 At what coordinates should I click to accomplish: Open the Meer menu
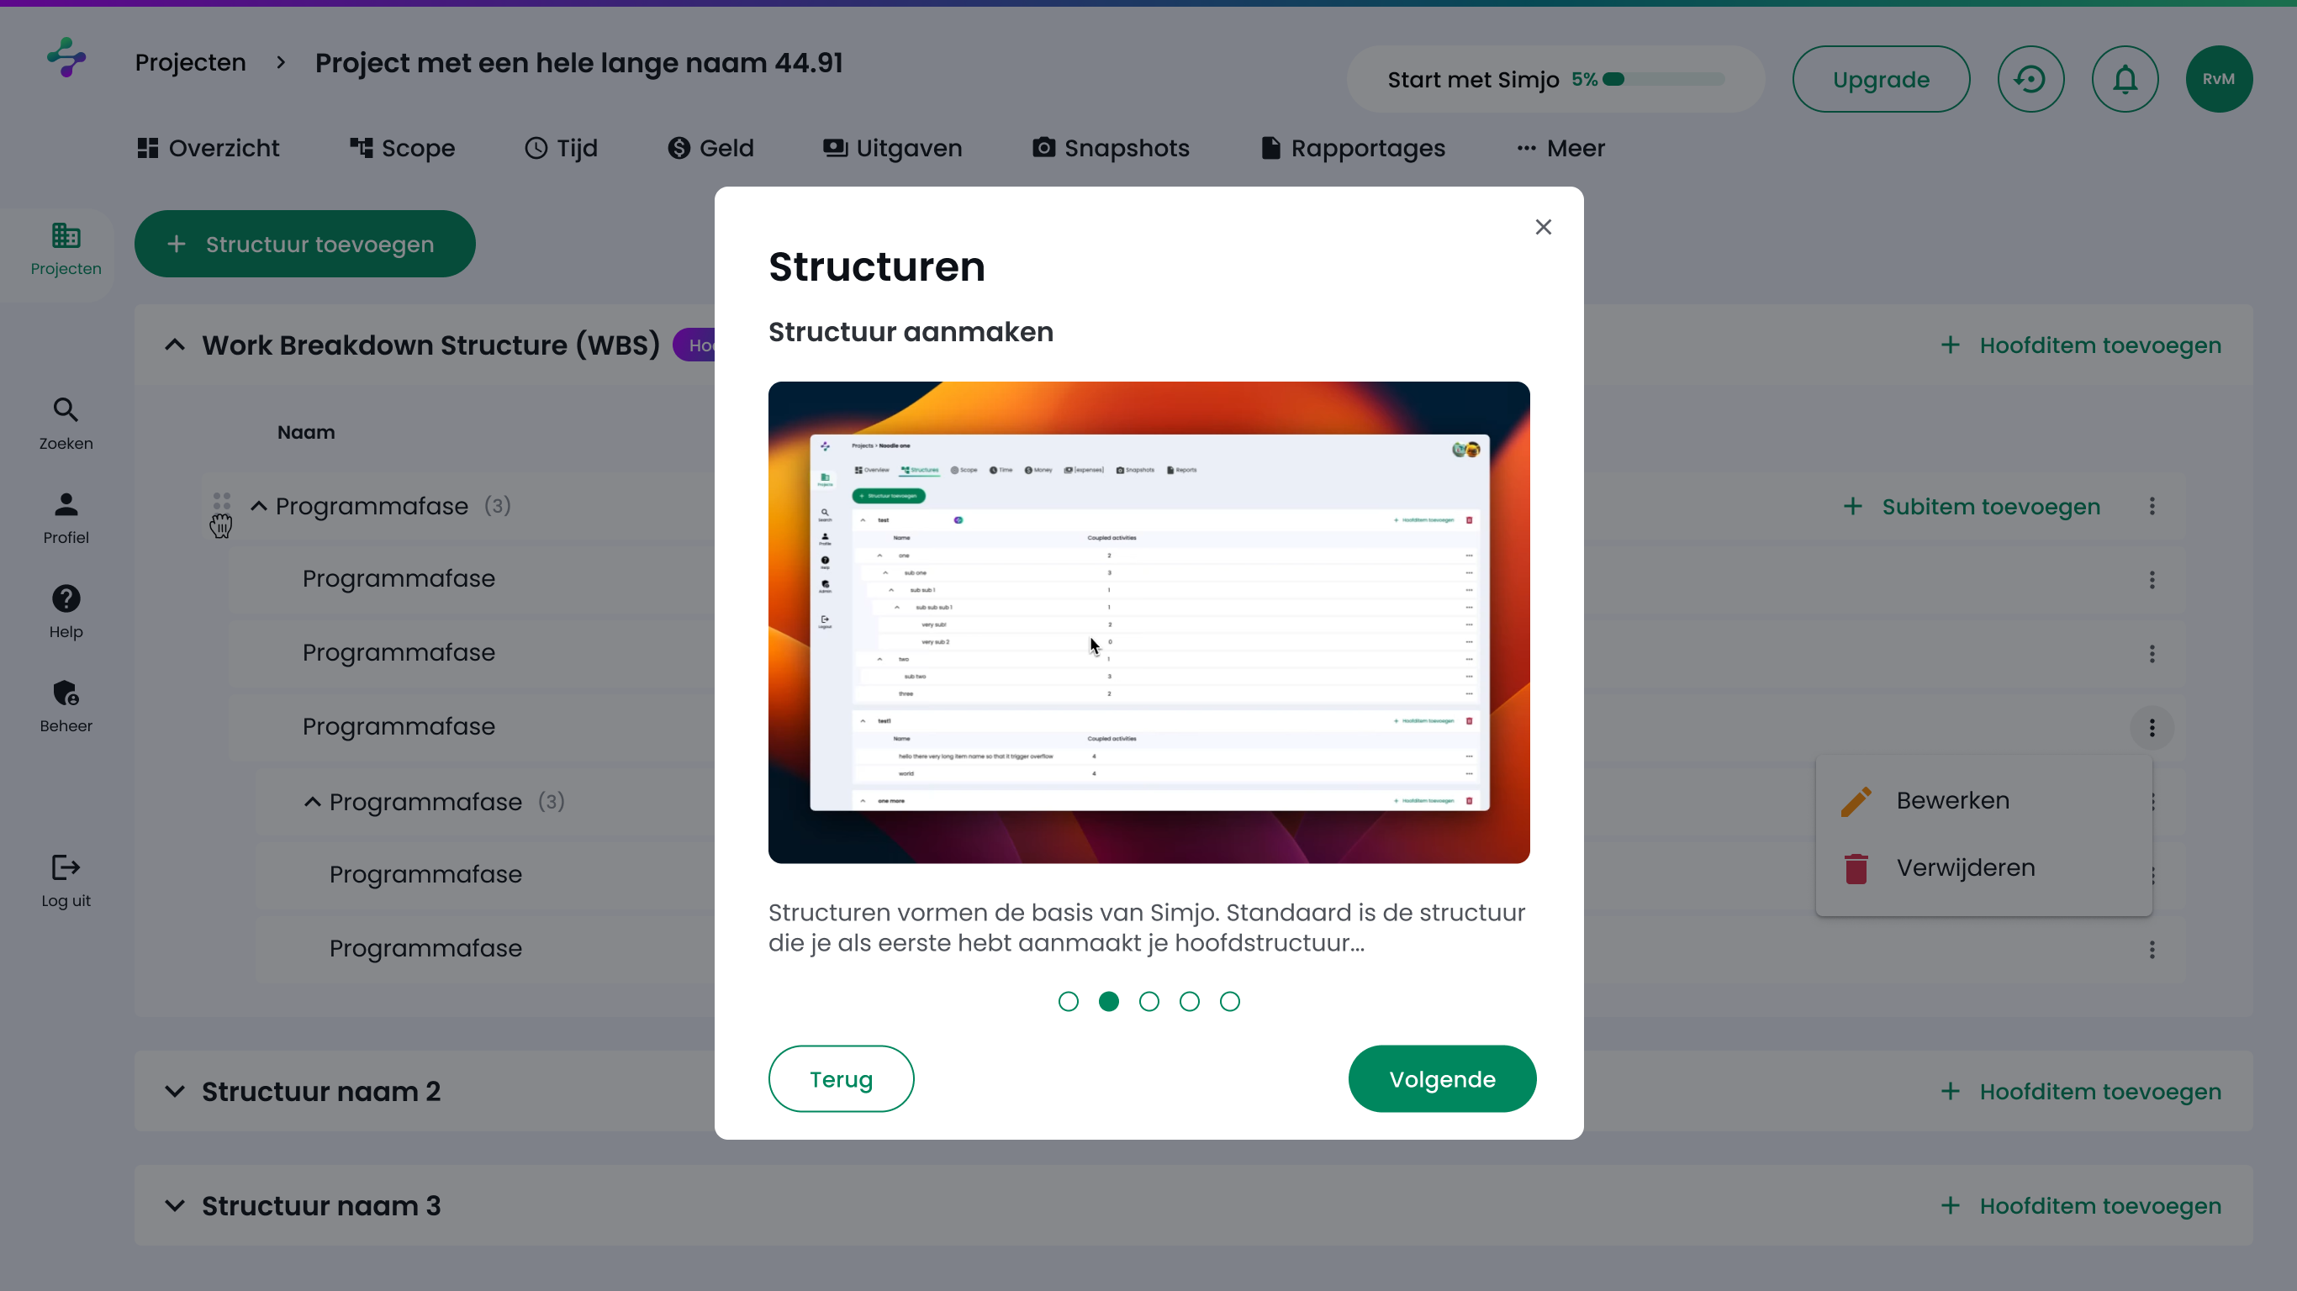(1560, 148)
